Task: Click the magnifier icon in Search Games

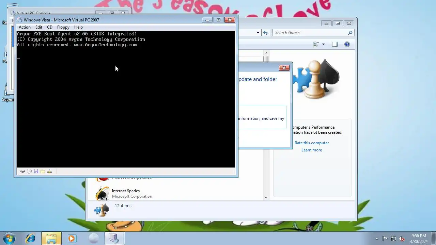Action: point(350,33)
